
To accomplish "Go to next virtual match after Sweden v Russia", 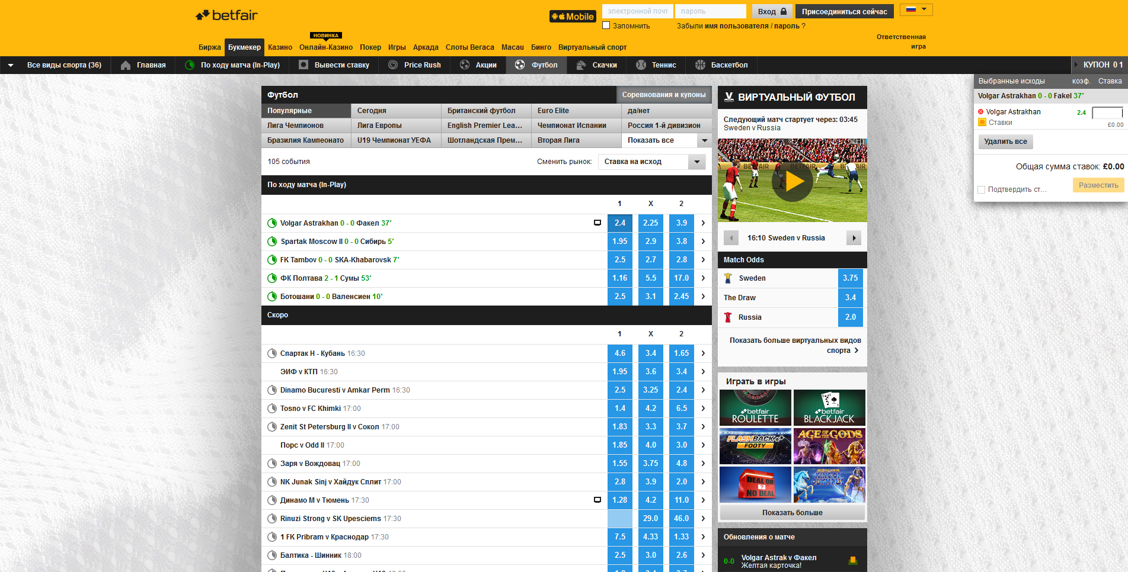I will 854,238.
